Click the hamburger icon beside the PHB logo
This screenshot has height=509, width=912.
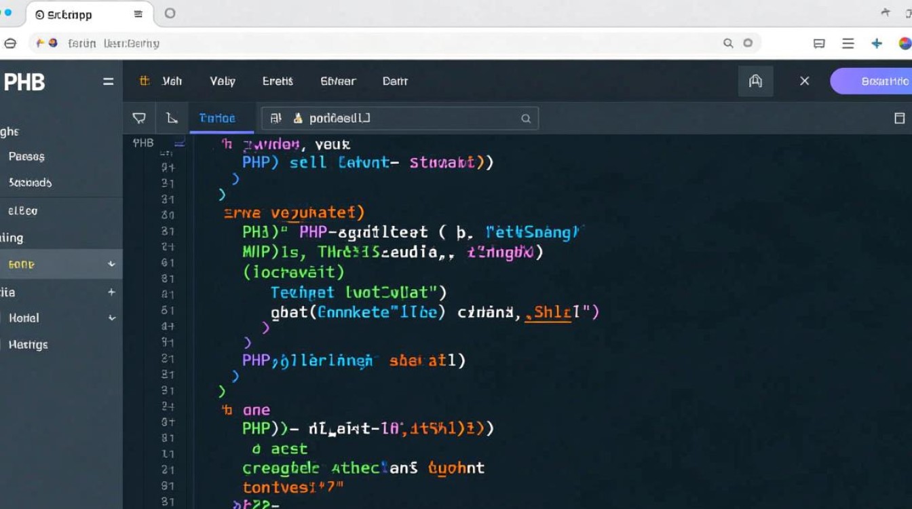pos(108,81)
